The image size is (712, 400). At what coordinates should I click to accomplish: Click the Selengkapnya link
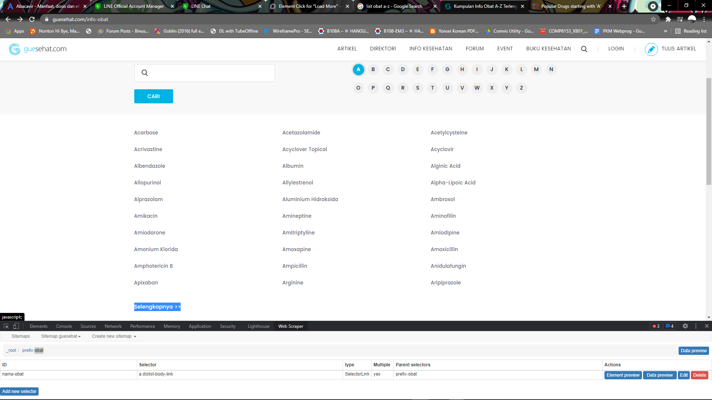[157, 307]
